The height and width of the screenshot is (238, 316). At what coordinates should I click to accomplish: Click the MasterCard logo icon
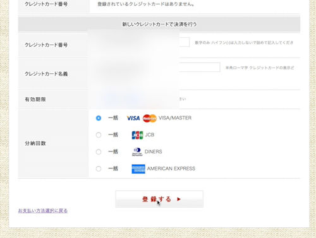pos(150,118)
